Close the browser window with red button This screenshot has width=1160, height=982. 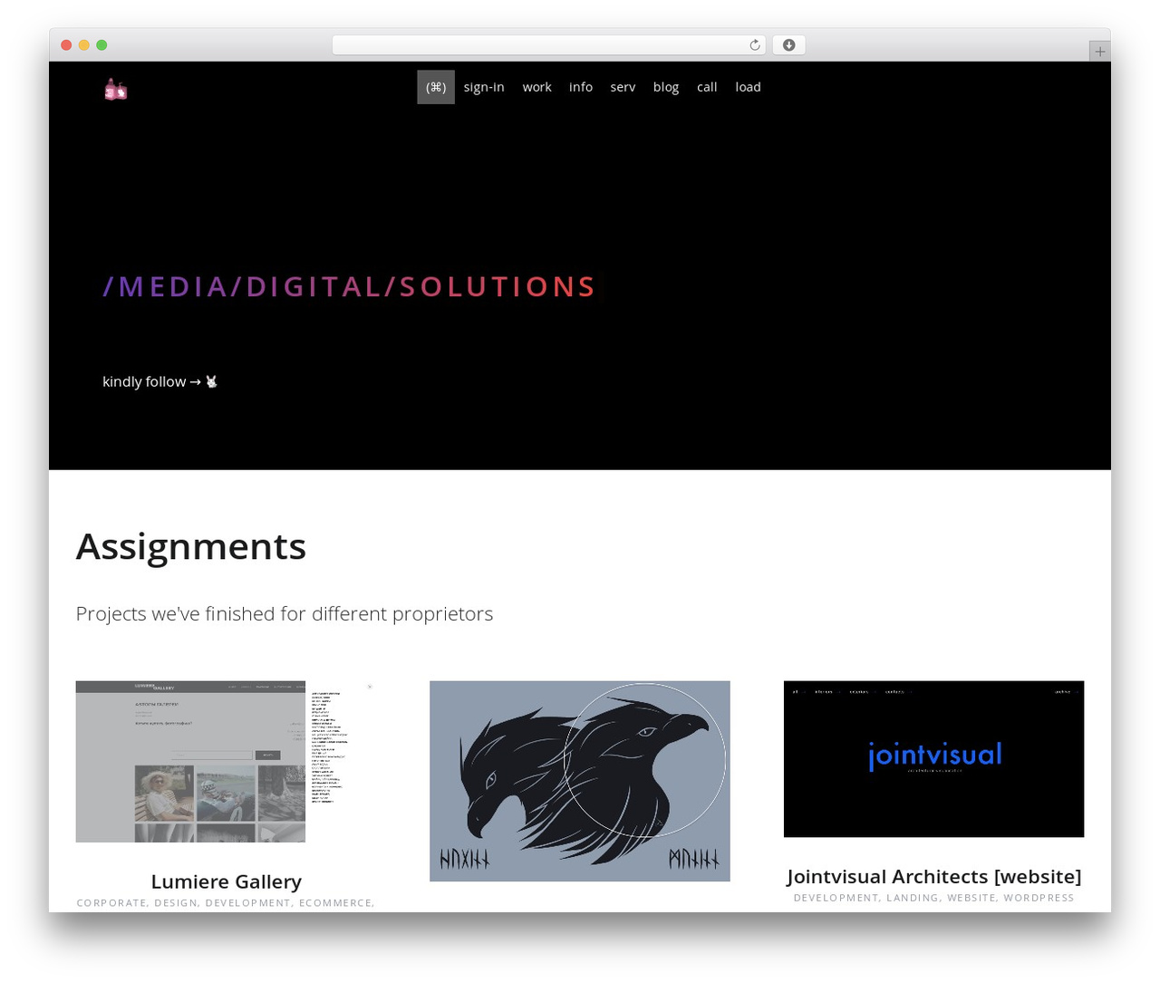point(66,45)
